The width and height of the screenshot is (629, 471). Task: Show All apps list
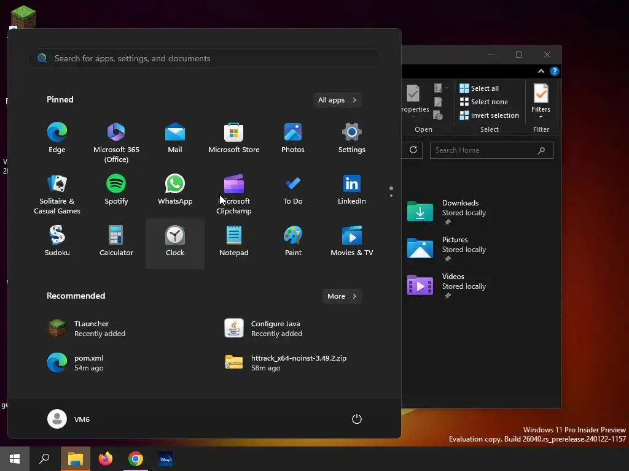[337, 100]
